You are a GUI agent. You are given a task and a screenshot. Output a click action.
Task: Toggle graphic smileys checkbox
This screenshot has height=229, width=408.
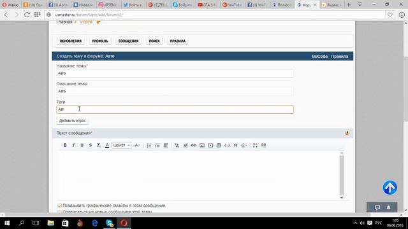tap(59, 205)
